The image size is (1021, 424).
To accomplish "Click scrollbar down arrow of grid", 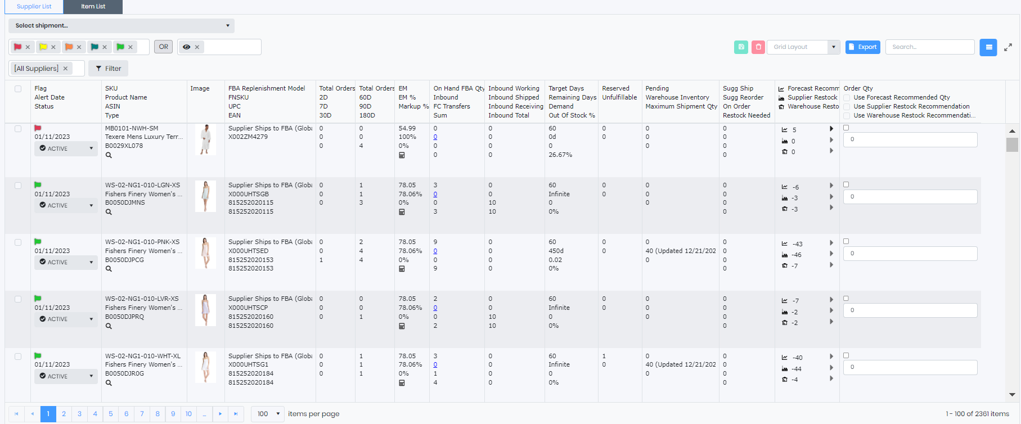I will (x=1012, y=395).
